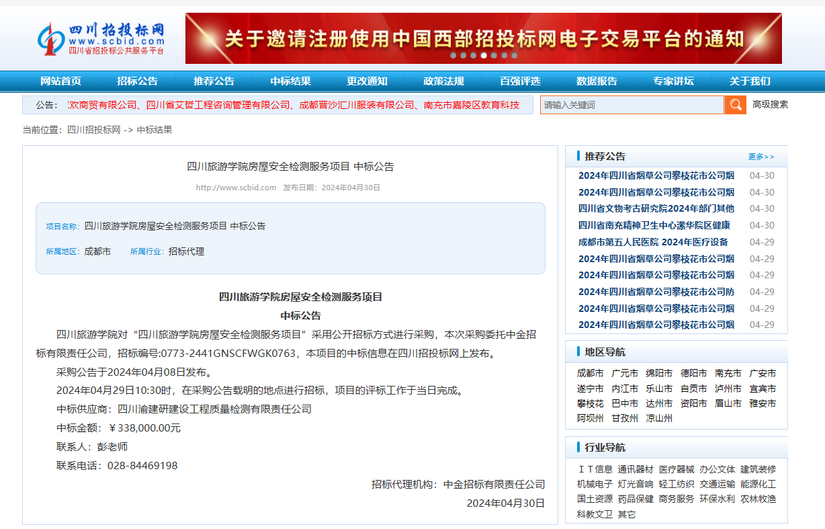Open the 机械电子 industry category
The image size is (825, 529).
[595, 484]
